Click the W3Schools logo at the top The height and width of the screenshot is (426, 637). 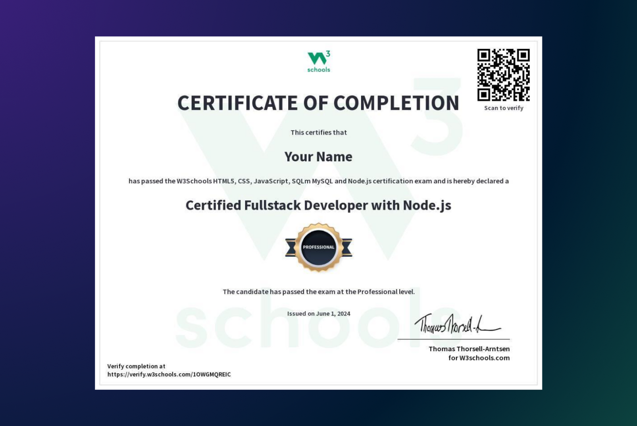coord(319,58)
